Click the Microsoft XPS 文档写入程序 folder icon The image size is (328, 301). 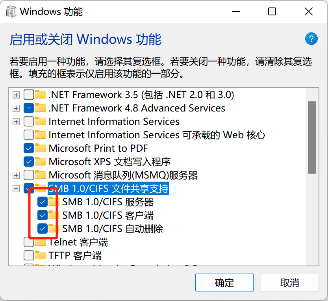pos(40,162)
